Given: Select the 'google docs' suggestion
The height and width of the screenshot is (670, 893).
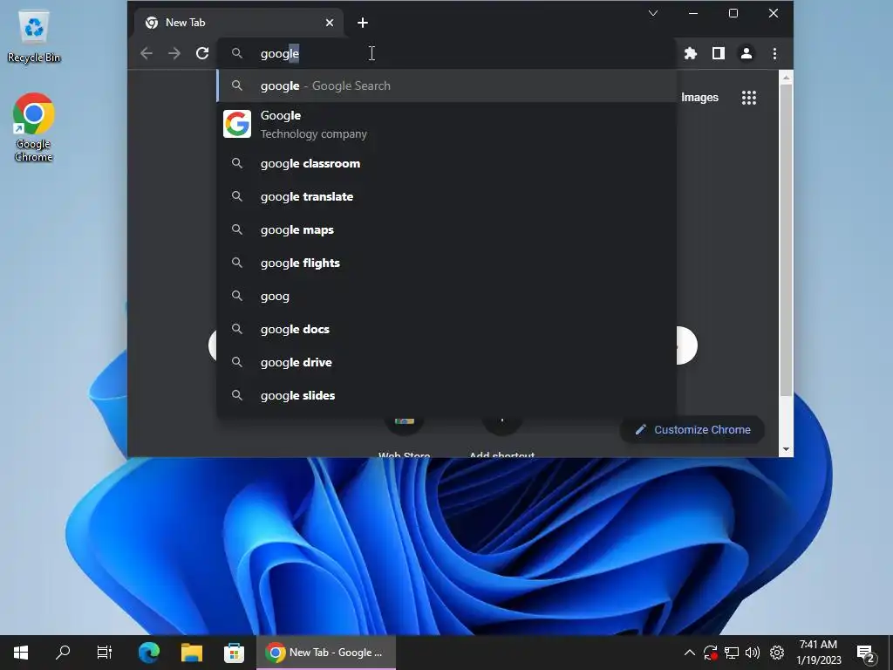Looking at the screenshot, I should 447,329.
